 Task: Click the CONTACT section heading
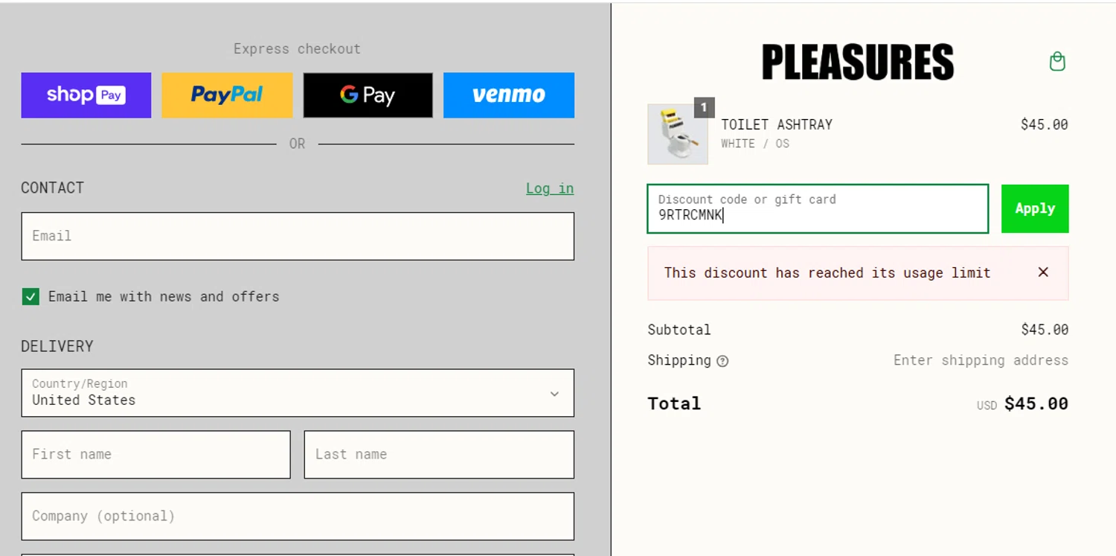(52, 188)
